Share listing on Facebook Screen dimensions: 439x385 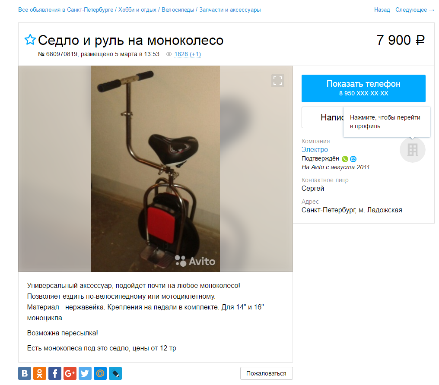coord(55,373)
